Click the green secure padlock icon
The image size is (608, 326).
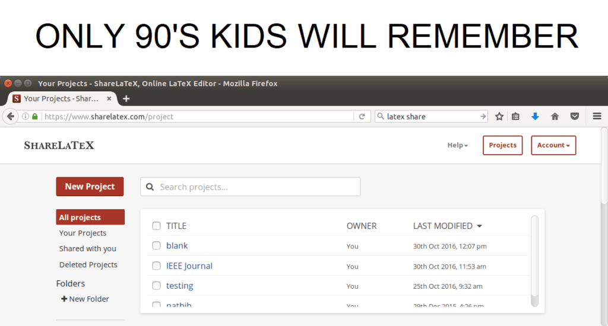pyautogui.click(x=35, y=116)
